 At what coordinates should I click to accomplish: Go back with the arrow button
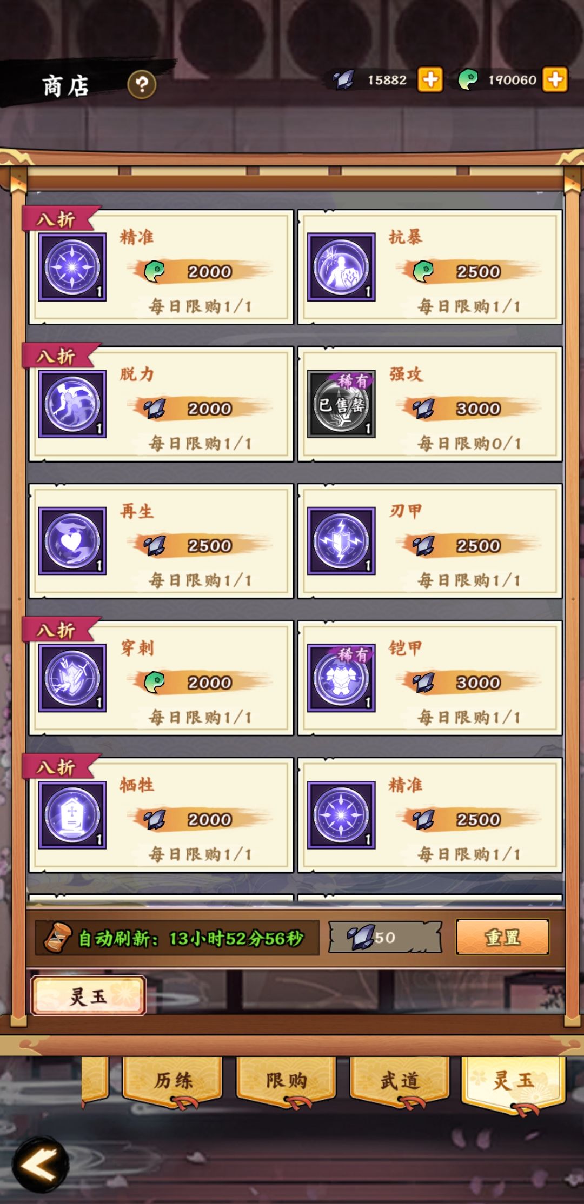pyautogui.click(x=41, y=1165)
